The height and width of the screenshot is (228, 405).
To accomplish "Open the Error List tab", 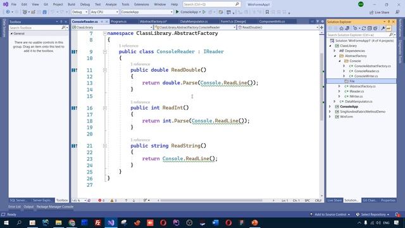I will [x=15, y=206].
